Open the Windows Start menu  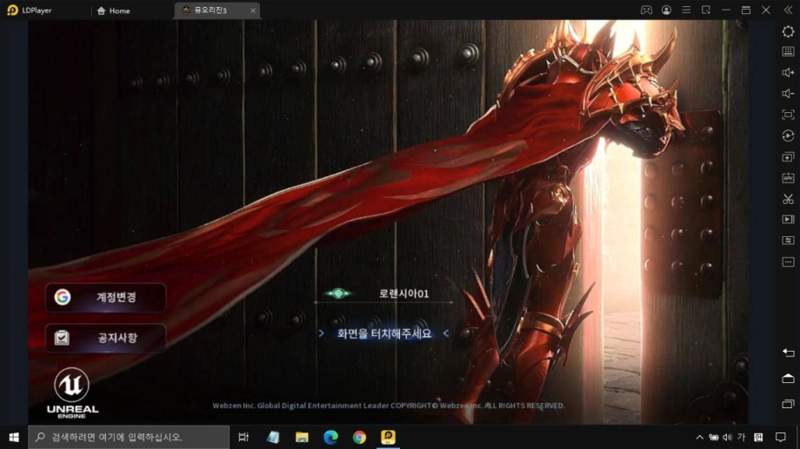[14, 438]
